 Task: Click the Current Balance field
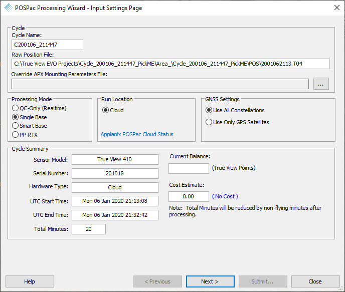click(189, 168)
